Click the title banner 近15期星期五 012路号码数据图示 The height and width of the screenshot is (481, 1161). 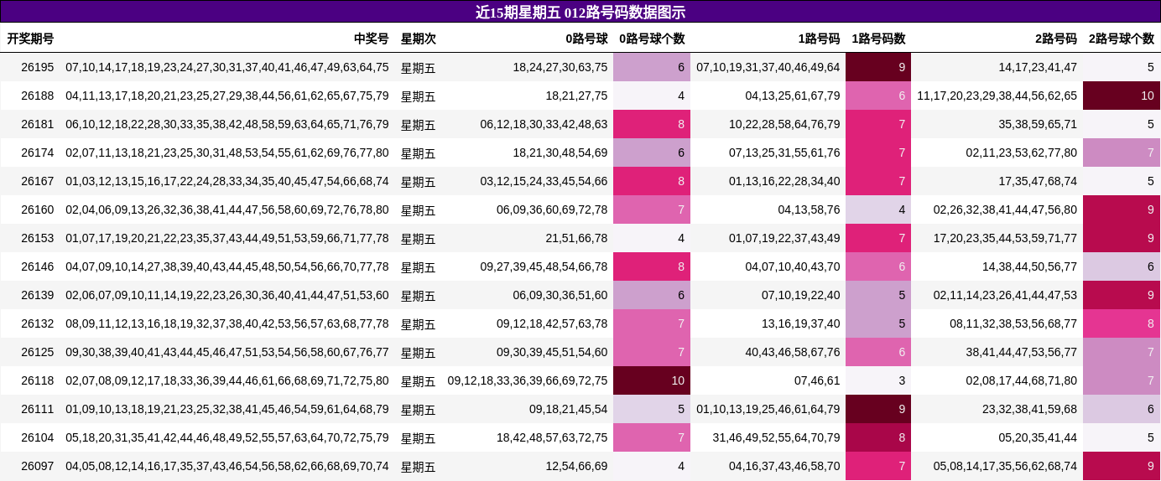[x=580, y=12]
